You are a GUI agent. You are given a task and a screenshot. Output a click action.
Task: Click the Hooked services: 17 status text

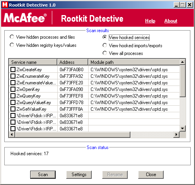(x=29, y=154)
